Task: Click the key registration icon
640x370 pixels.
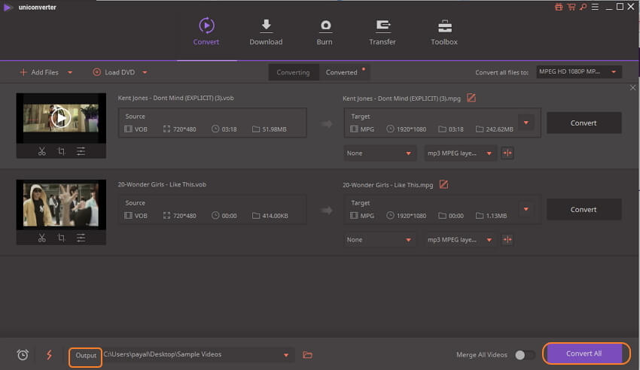Action: 584,7
